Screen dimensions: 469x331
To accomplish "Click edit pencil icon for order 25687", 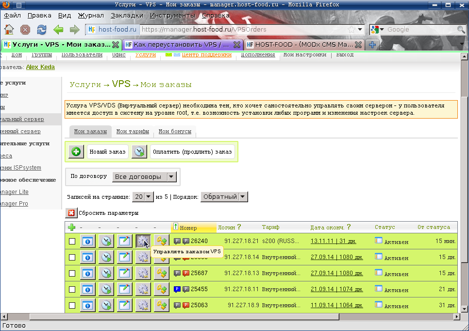I will 125,273.
